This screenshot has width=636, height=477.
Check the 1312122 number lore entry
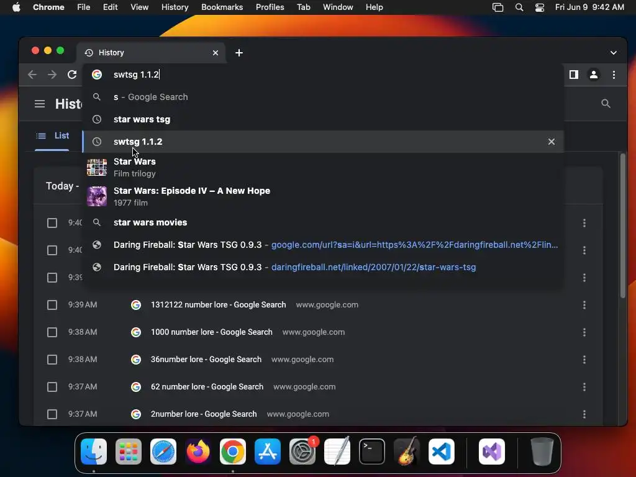(x=52, y=304)
